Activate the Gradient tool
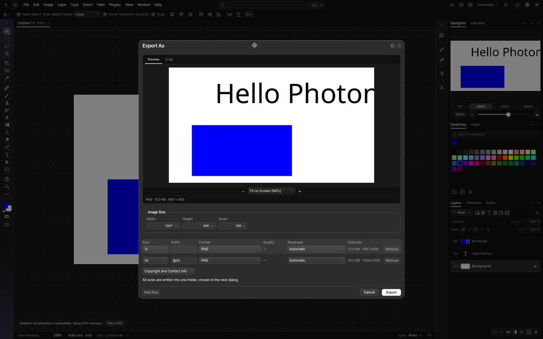Screen dimensions: 543x339 pos(7,125)
